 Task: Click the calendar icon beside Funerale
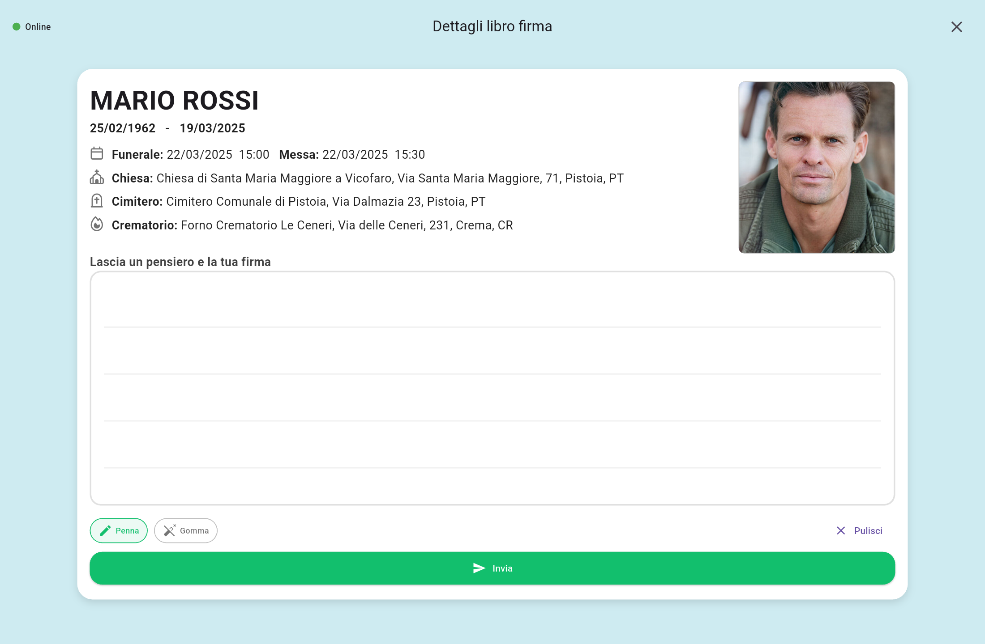point(97,153)
